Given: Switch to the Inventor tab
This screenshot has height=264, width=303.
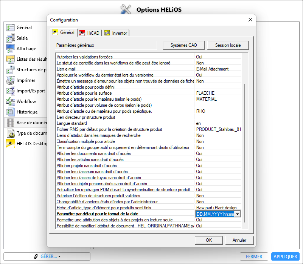Looking at the screenshot, I should pyautogui.click(x=116, y=33).
